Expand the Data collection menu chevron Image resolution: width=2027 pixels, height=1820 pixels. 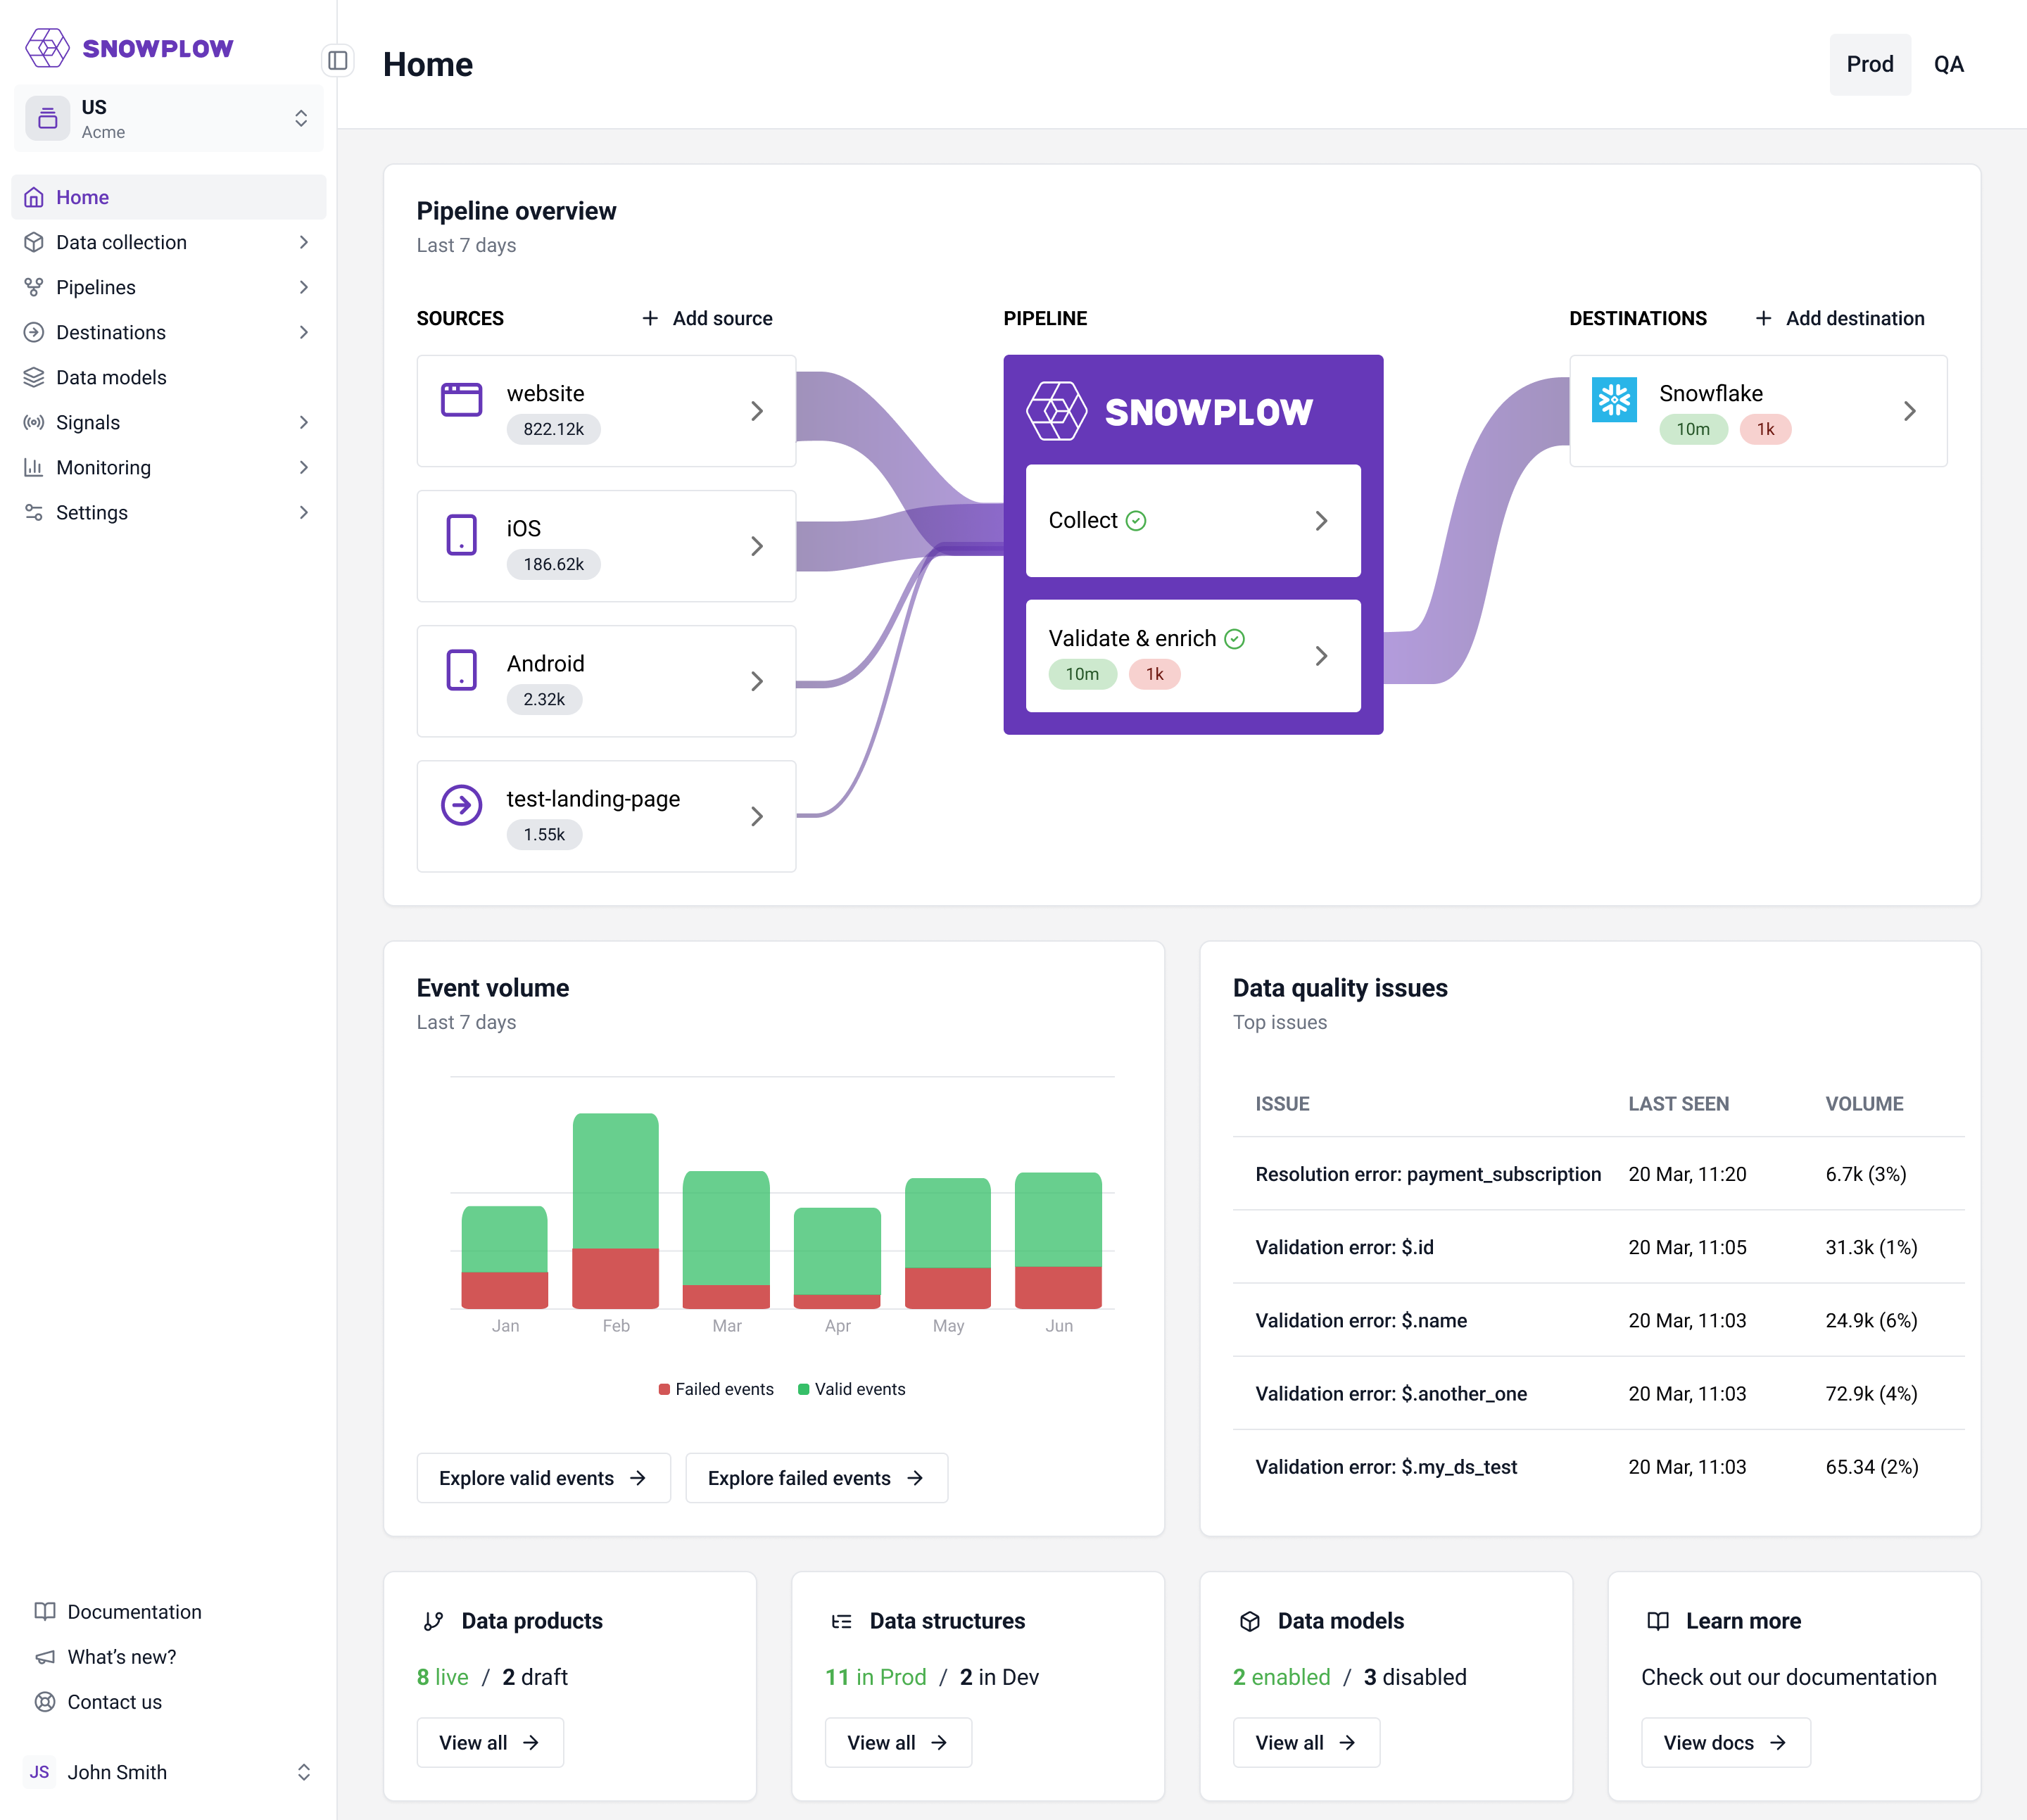click(304, 242)
